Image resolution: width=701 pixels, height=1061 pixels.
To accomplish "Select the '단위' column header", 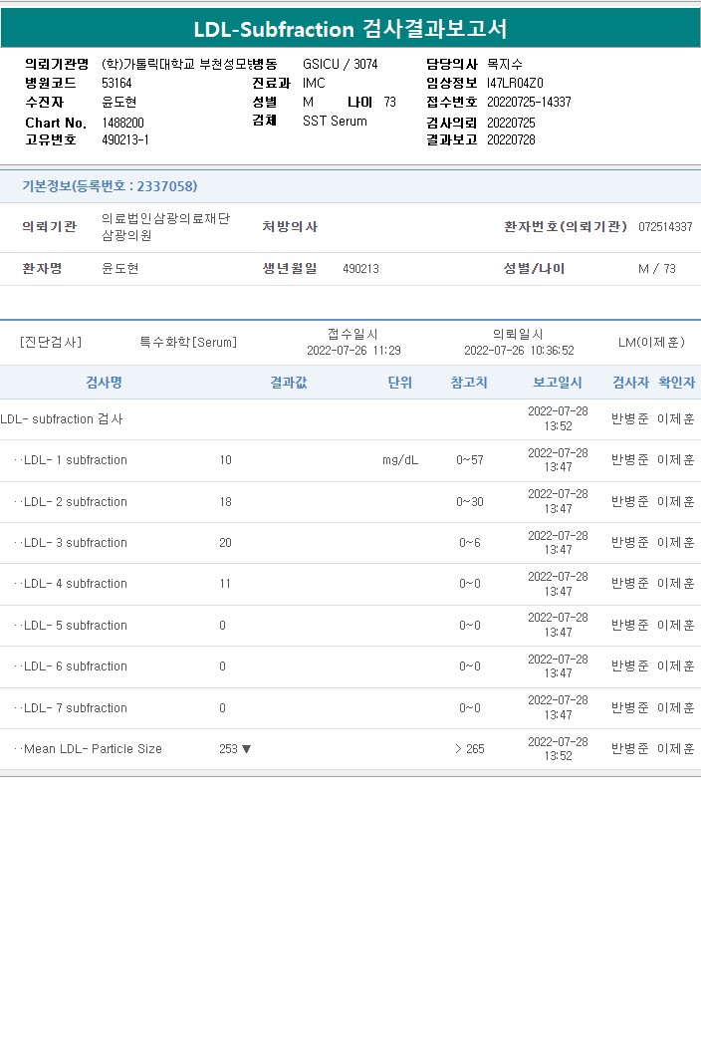I will pos(400,383).
